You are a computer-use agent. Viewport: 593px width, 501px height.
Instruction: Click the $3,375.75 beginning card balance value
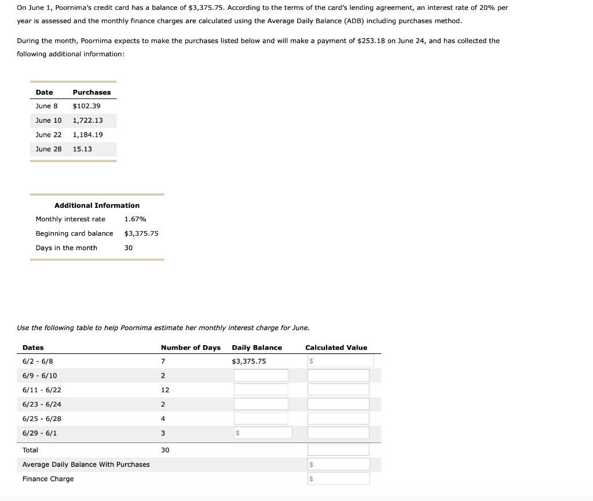141,233
